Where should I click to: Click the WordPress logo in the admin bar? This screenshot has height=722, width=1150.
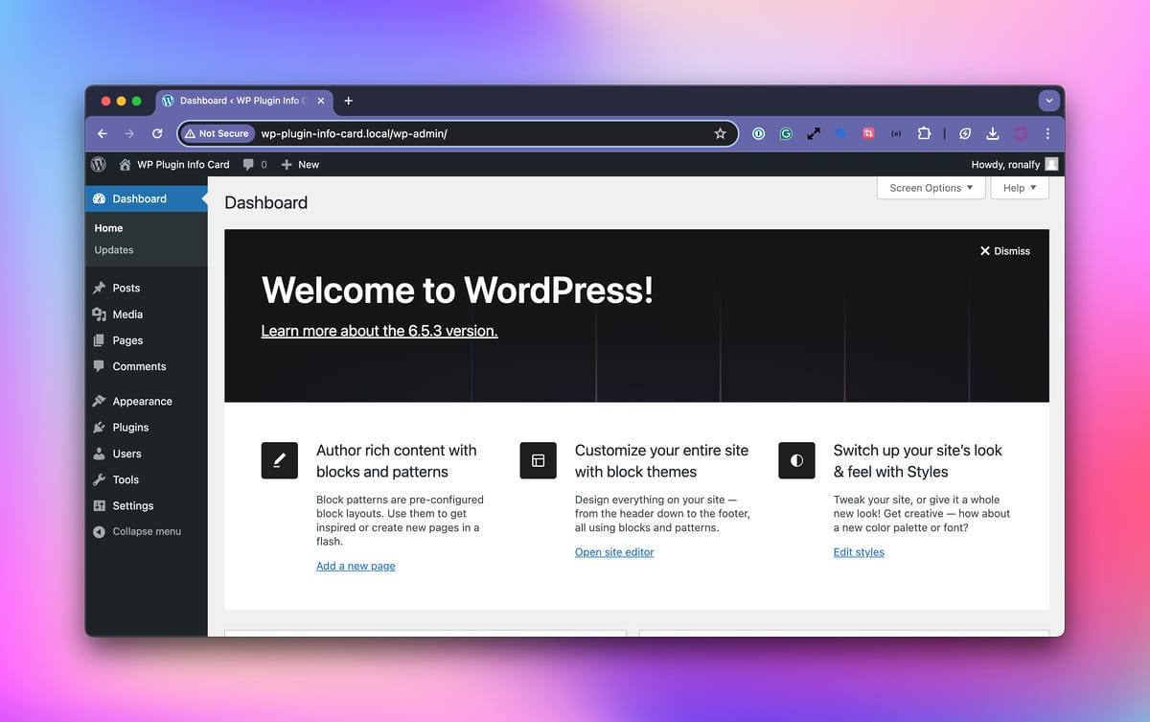point(99,164)
